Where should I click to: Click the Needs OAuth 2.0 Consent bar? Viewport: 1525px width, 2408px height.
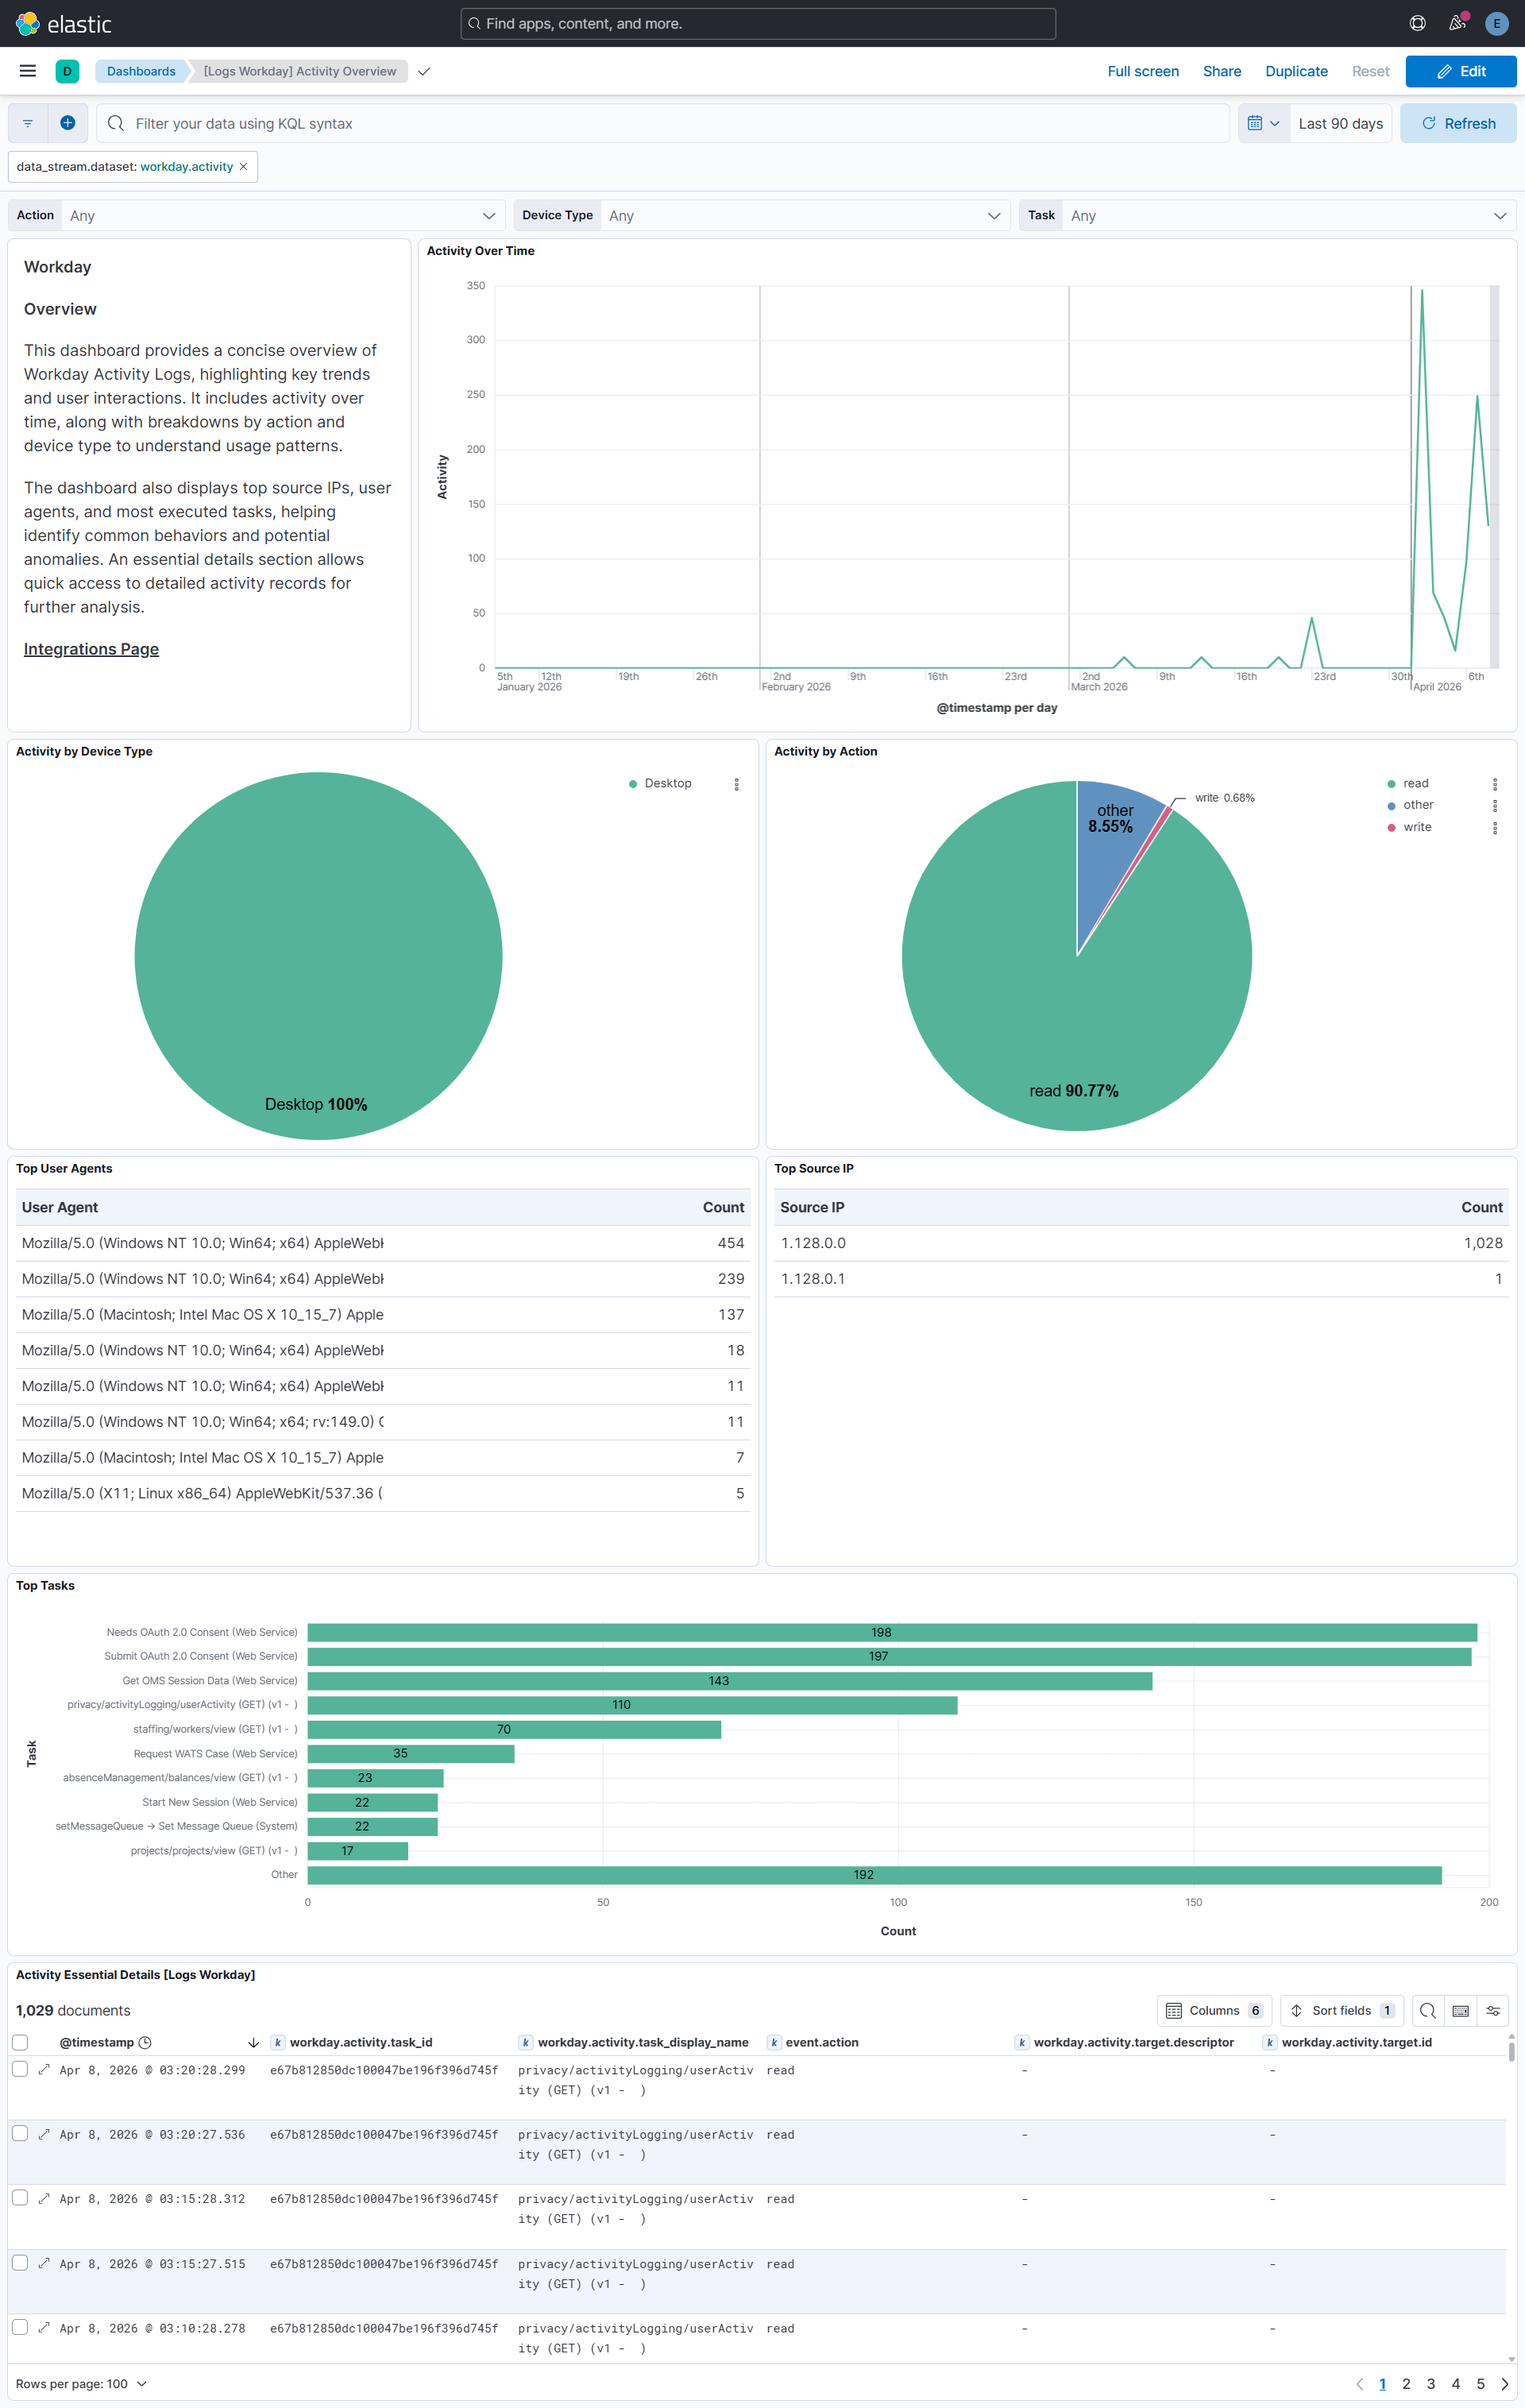coord(892,1632)
